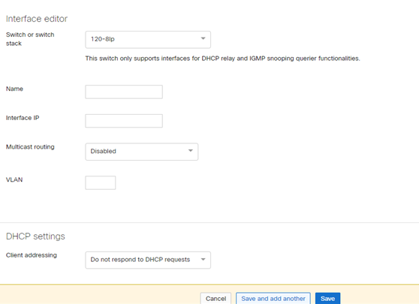Viewport: 419px width, 304px height.
Task: Open the Switch or switch stack dropdown
Action: point(148,40)
